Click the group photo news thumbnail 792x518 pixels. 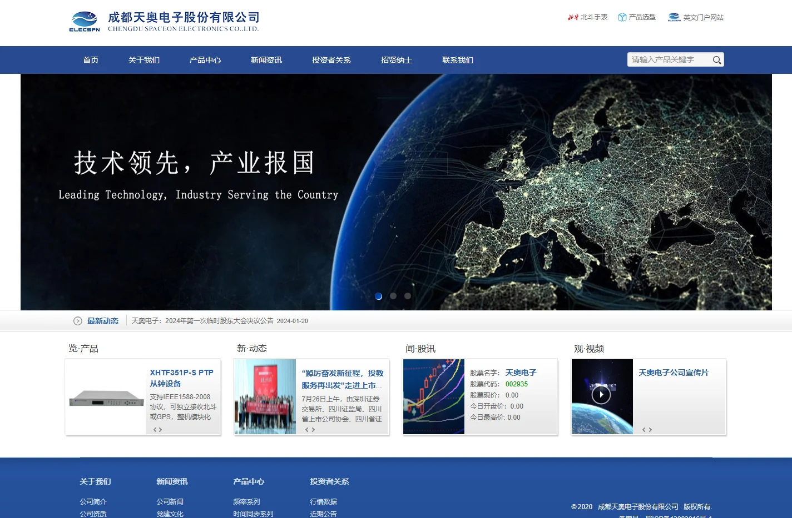point(265,396)
